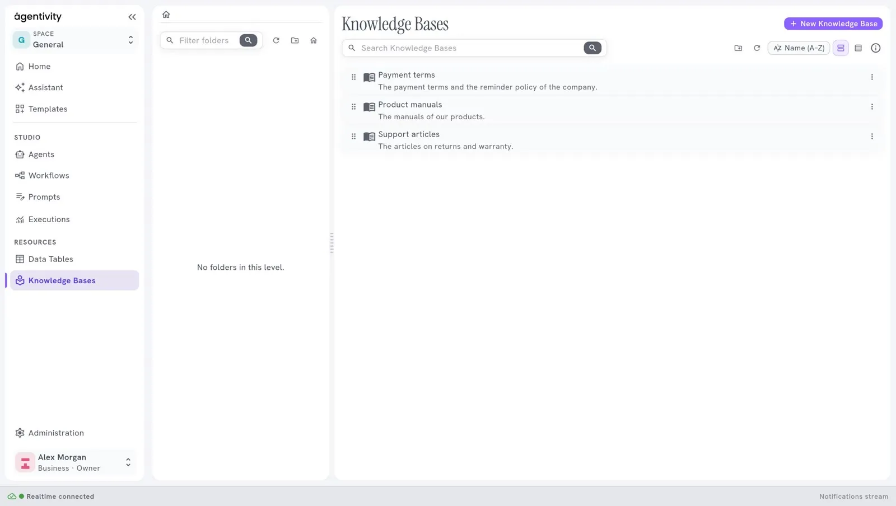
Task: Click book icon of Payment terms
Action: point(369,77)
